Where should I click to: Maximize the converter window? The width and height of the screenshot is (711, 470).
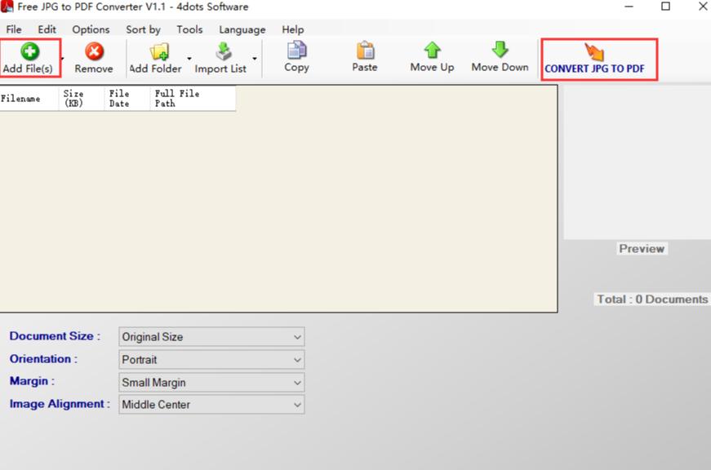(x=665, y=7)
